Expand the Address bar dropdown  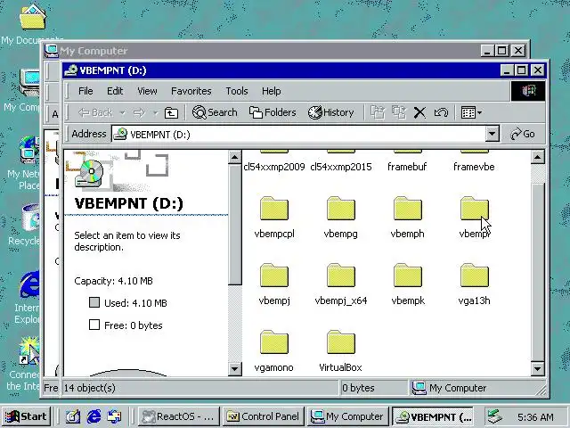point(492,134)
